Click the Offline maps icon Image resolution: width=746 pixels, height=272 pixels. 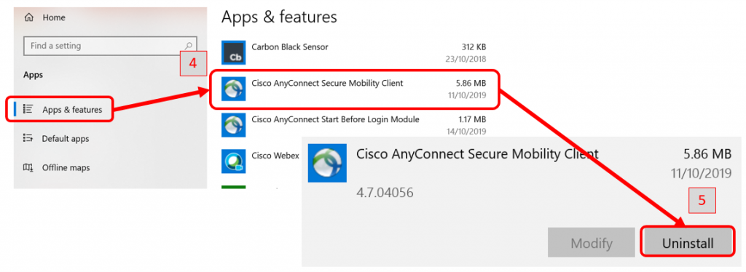[28, 167]
